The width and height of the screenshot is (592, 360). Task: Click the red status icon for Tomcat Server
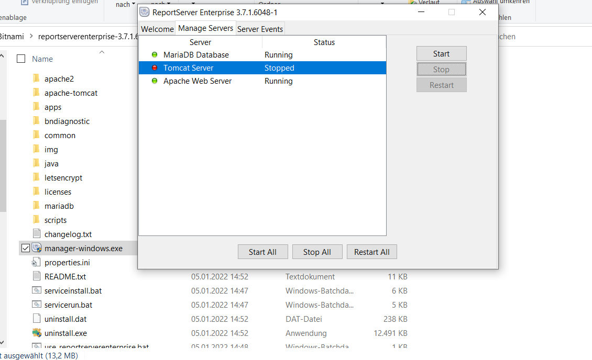(x=155, y=68)
